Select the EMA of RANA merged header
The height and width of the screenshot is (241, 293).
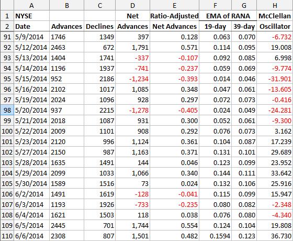[x=228, y=16]
